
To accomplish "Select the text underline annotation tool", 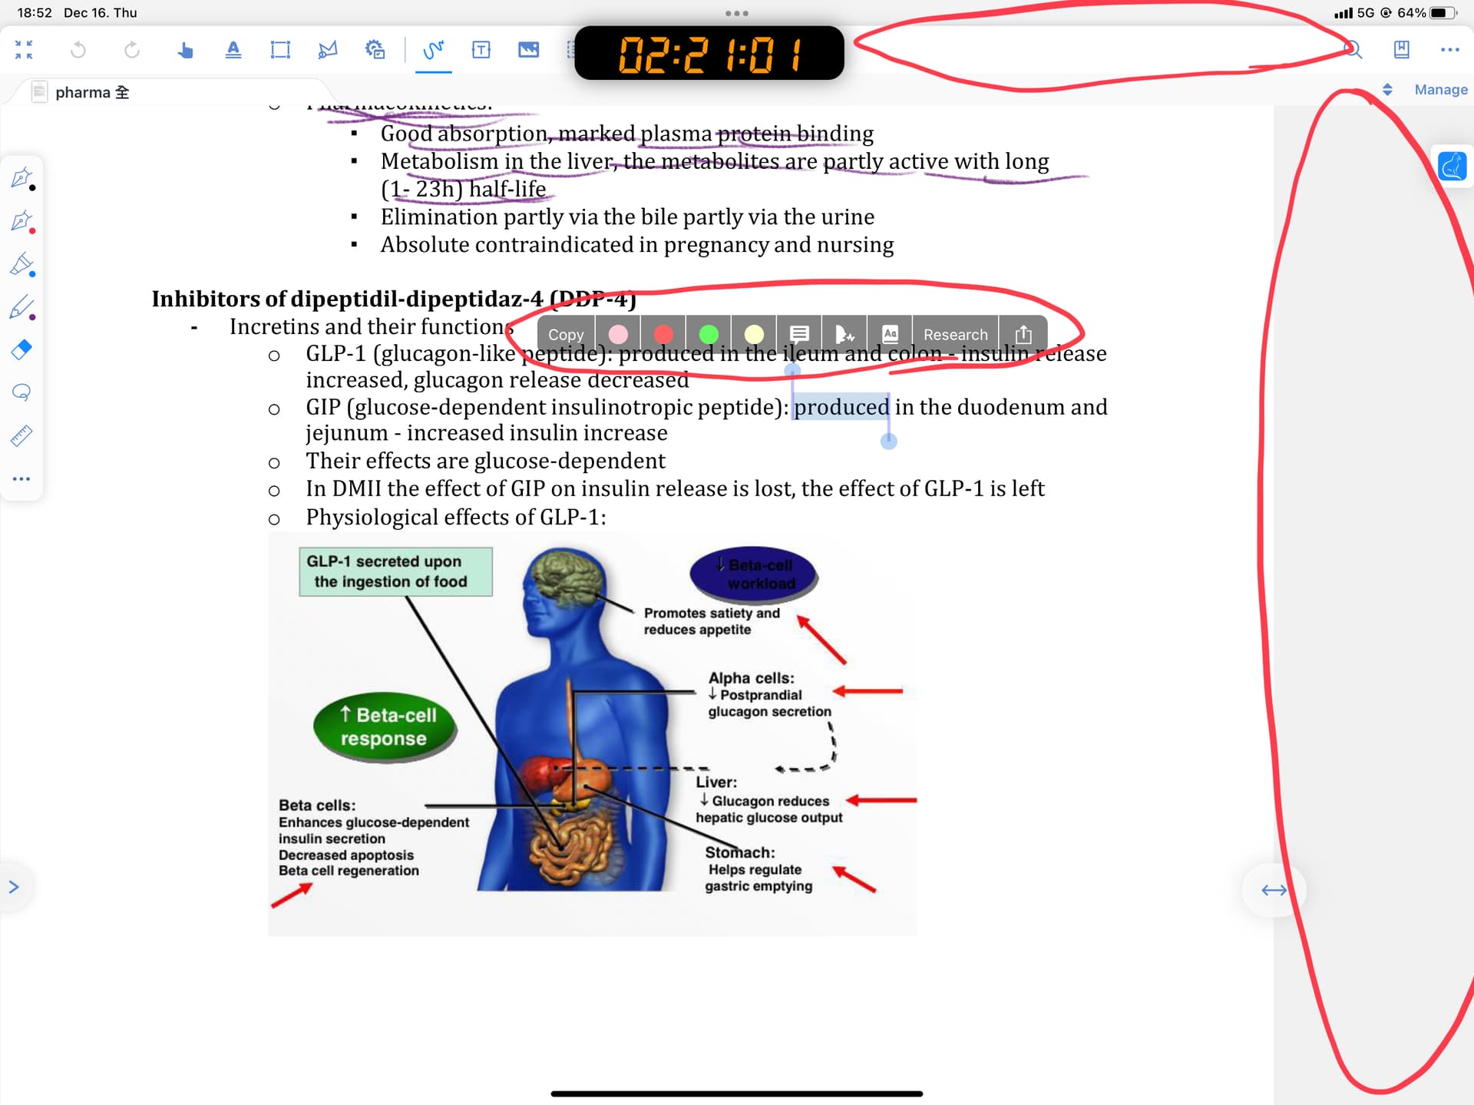I will coord(233,50).
